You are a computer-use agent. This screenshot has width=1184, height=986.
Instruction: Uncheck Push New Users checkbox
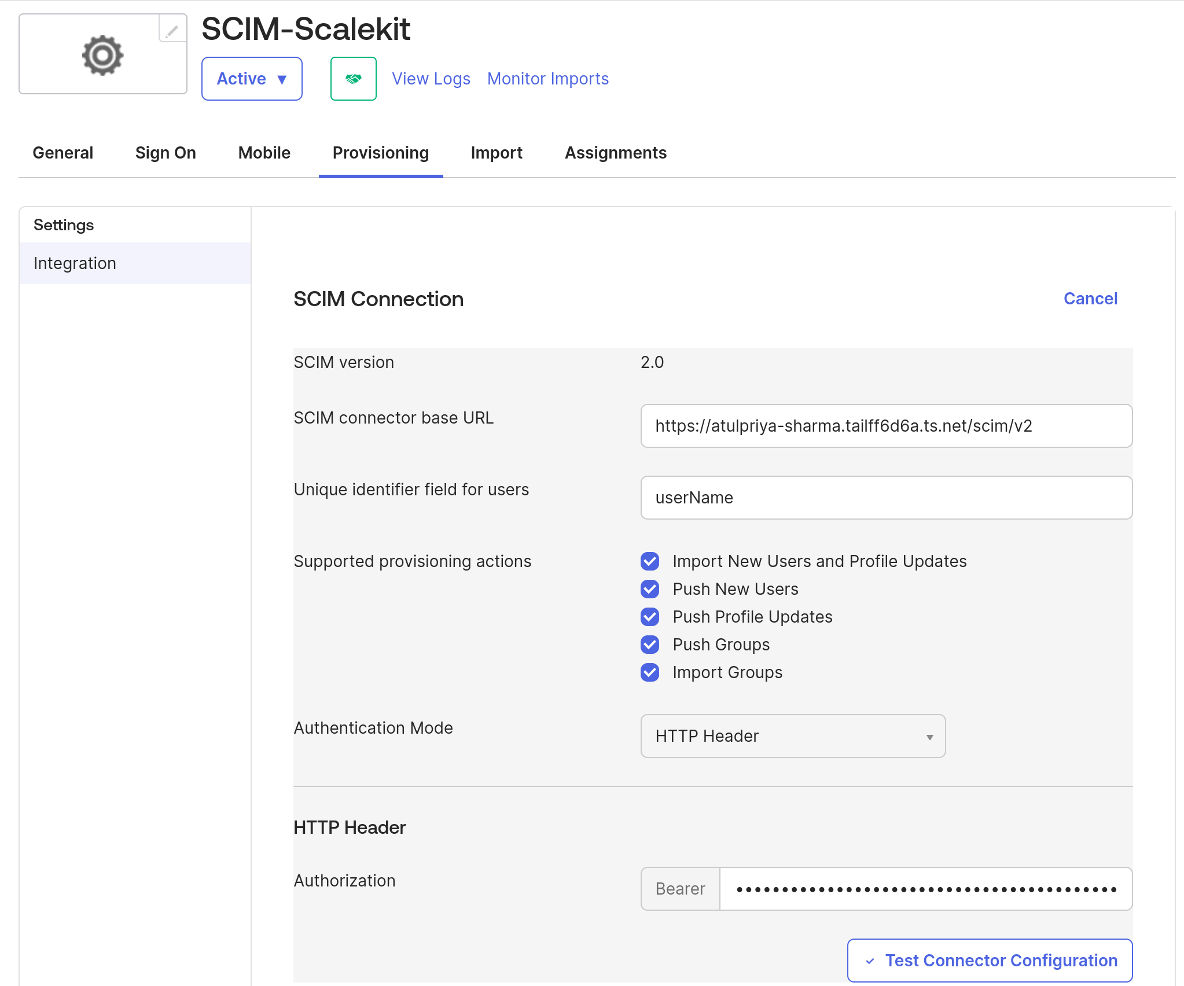click(x=650, y=589)
